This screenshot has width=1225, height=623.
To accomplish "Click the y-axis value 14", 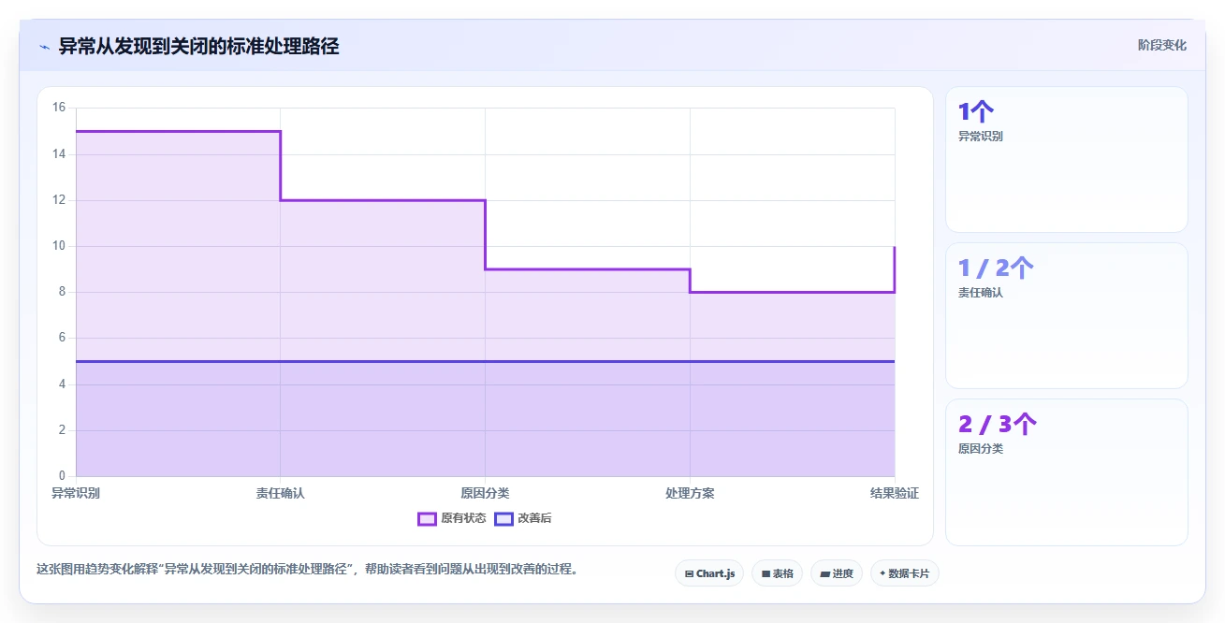I will point(59,153).
